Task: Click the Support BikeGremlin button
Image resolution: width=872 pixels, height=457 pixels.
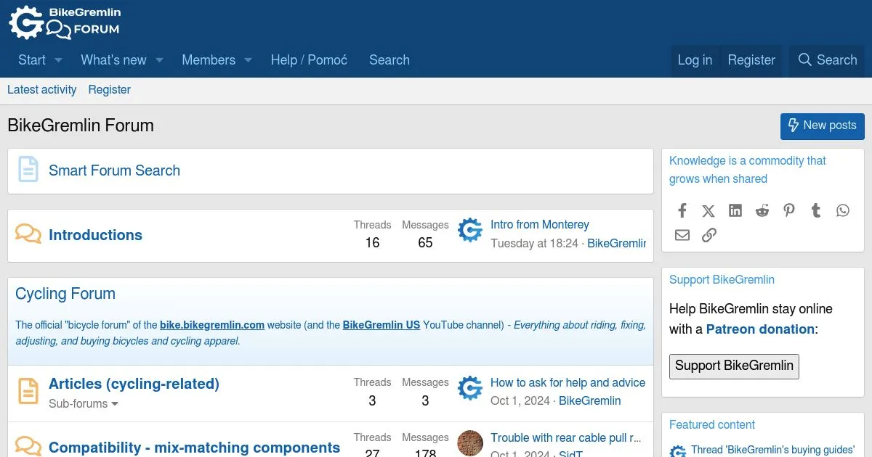Action: coord(734,366)
